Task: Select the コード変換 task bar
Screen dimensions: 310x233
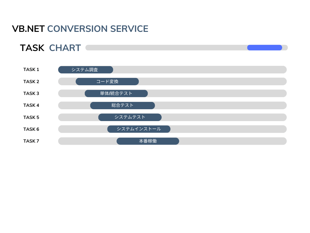Action: click(107, 82)
